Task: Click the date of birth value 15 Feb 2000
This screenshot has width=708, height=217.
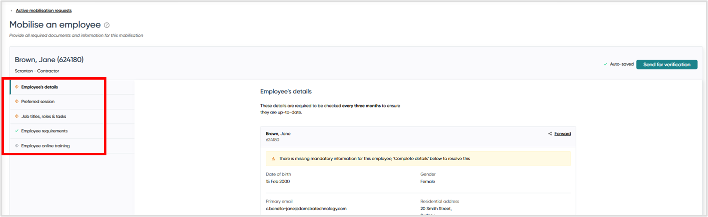Action: (x=278, y=181)
